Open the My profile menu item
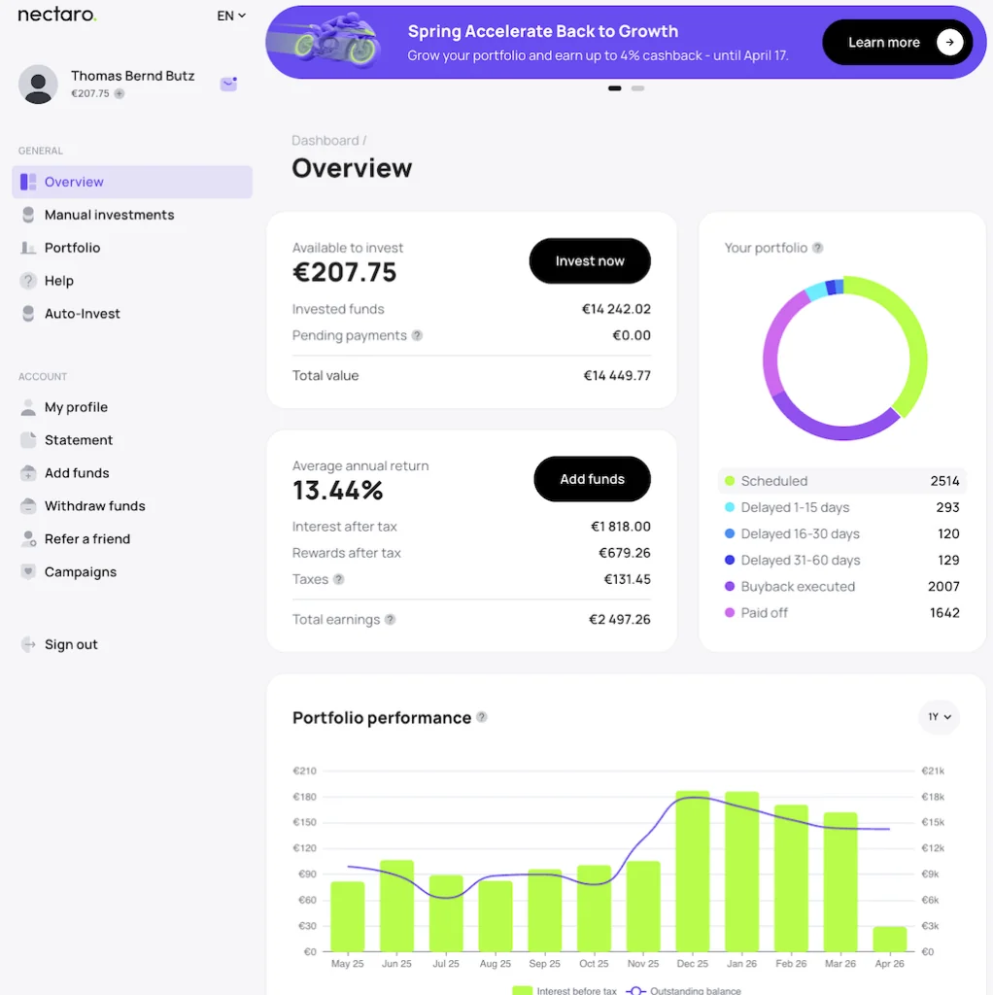 click(x=27, y=407)
